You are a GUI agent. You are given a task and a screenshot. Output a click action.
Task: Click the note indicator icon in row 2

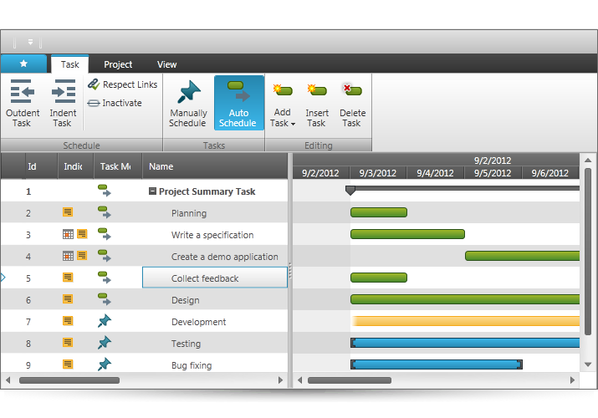68,213
